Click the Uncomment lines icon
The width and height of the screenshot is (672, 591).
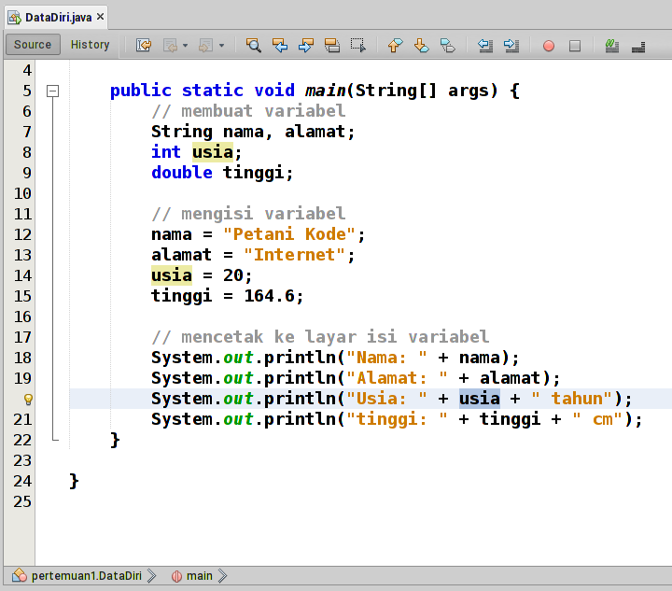click(638, 47)
